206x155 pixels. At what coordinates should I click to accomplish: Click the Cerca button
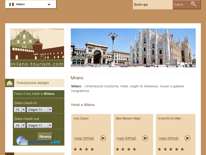(187, 5)
